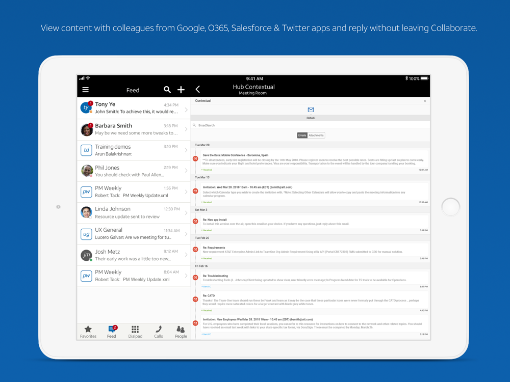Expand Josh Metz conversation chevron
The height and width of the screenshot is (382, 510).
(186, 255)
